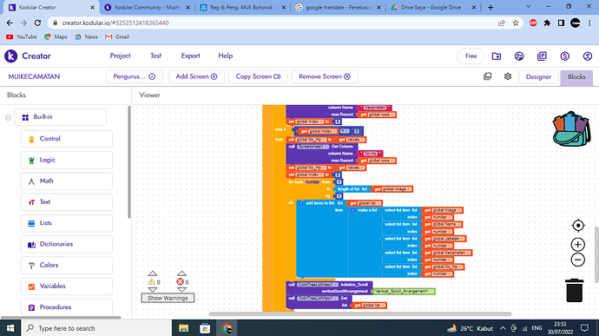Zoom out using the minus icon
This screenshot has width=599, height=336.
point(578,260)
